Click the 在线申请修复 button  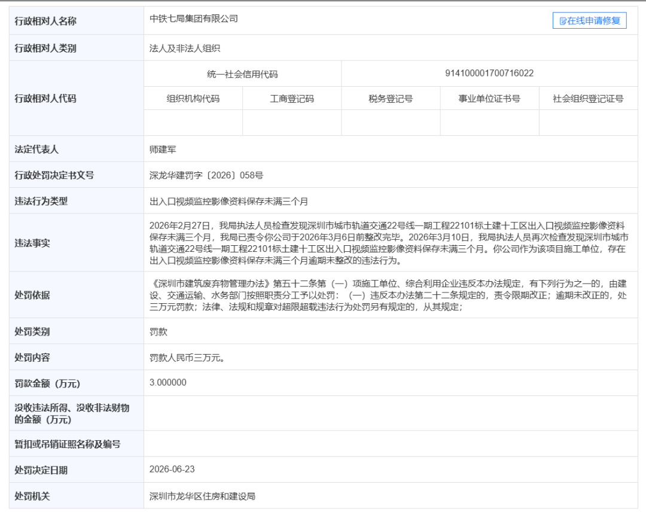tap(589, 20)
